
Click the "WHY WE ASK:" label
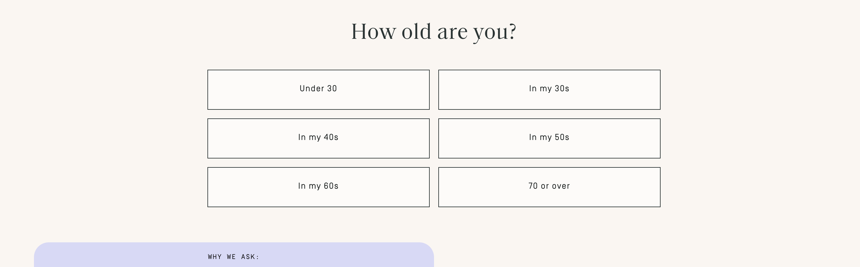[233, 257]
